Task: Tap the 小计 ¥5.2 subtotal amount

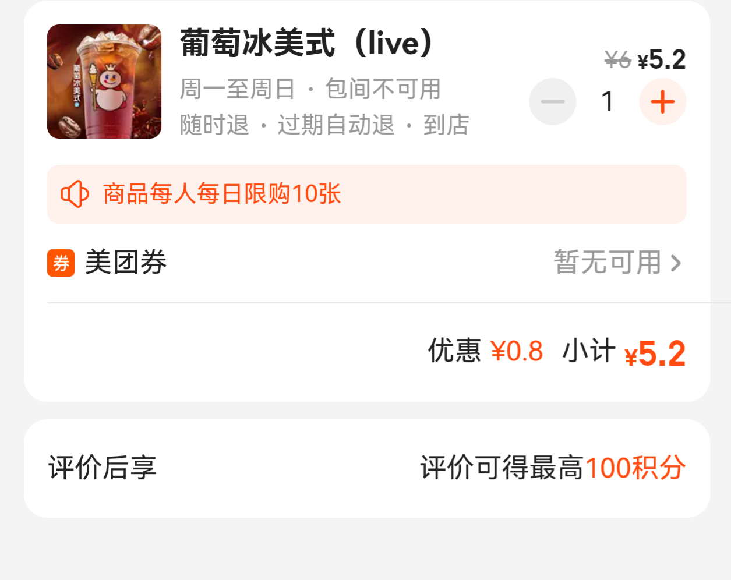Action: click(624, 352)
